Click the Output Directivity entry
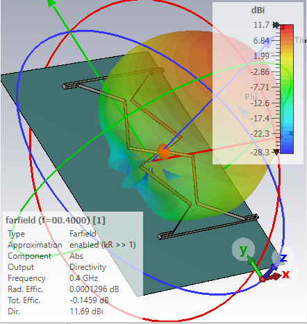The height and width of the screenshot is (324, 307). tap(57, 267)
